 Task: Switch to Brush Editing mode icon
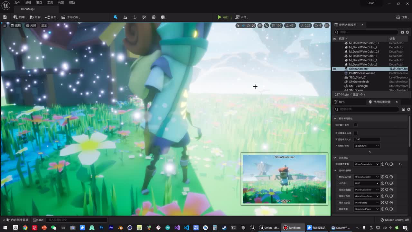pyautogui.click(x=163, y=17)
